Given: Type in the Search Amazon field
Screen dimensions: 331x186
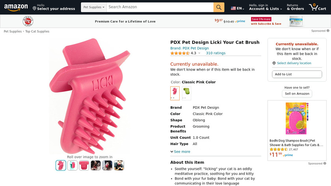Looking at the screenshot, I should (x=160, y=7).
